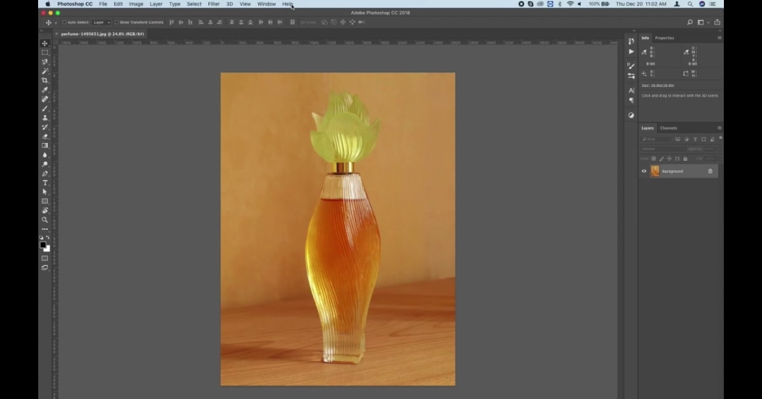
Task: Select the Clone Stamp tool
Action: coord(45,118)
